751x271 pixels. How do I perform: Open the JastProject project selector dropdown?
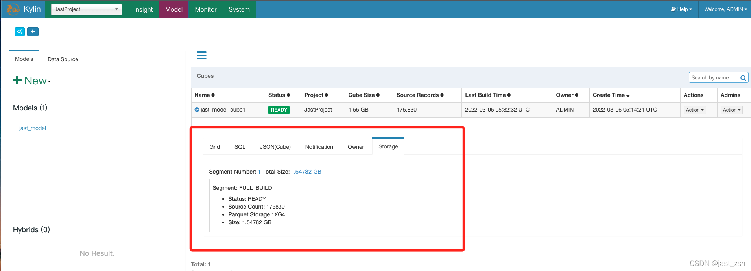[x=87, y=9]
